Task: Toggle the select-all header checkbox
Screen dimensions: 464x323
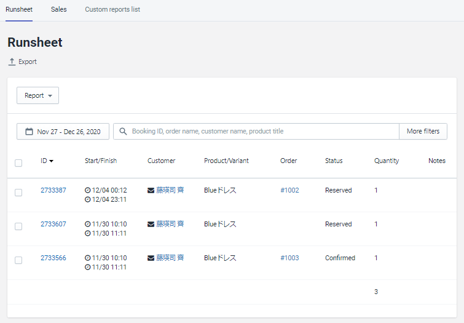Action: [x=18, y=163]
